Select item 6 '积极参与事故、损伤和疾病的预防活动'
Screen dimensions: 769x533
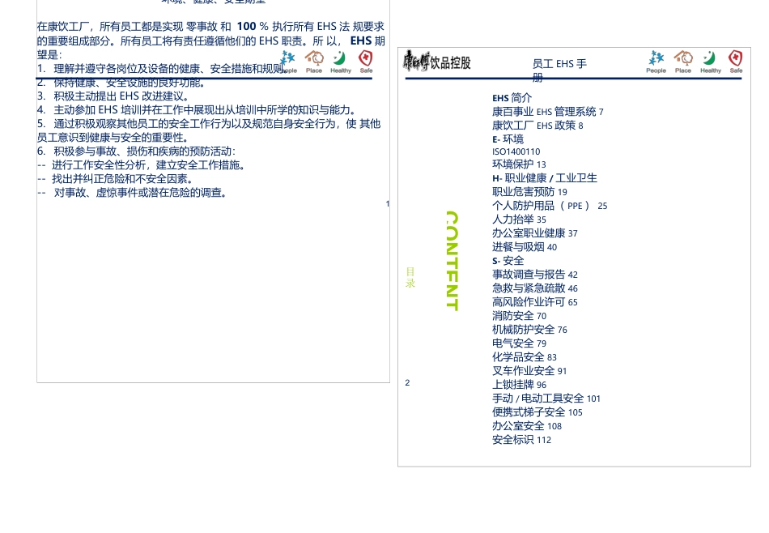[x=136, y=151]
